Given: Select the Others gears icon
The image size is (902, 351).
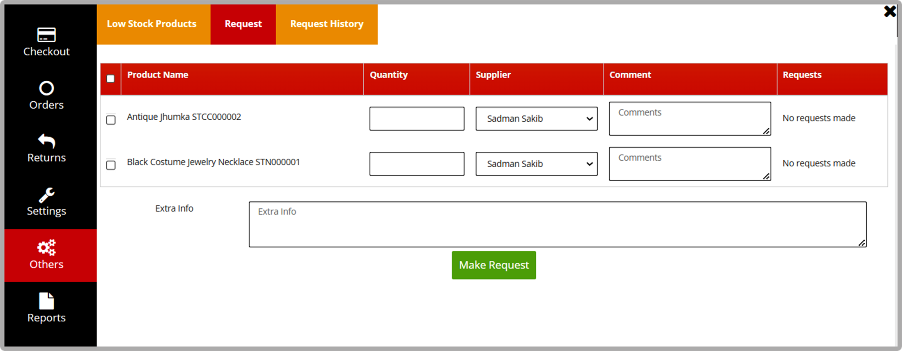Looking at the screenshot, I should (x=46, y=248).
